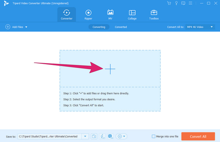Open the hamburger menu icon
The width and height of the screenshot is (220, 142).
click(x=190, y=3)
